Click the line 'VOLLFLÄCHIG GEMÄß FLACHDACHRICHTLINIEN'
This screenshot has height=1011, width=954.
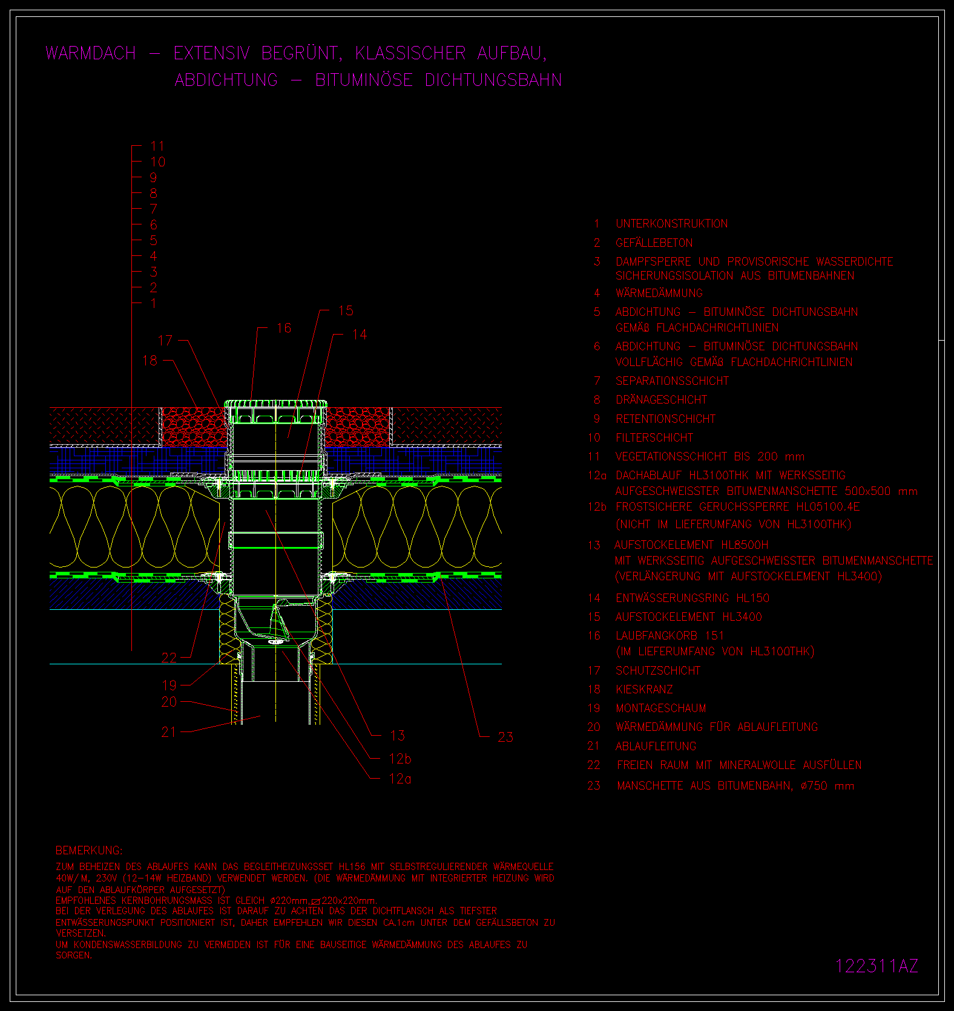[x=734, y=362]
